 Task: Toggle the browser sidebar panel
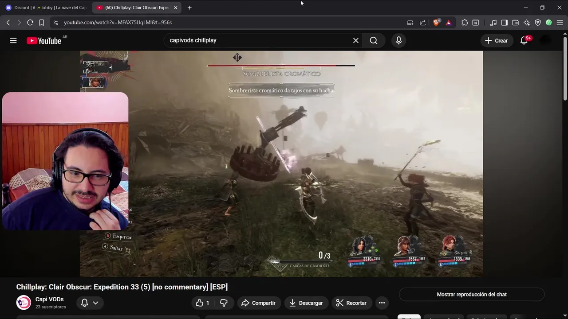click(x=505, y=23)
